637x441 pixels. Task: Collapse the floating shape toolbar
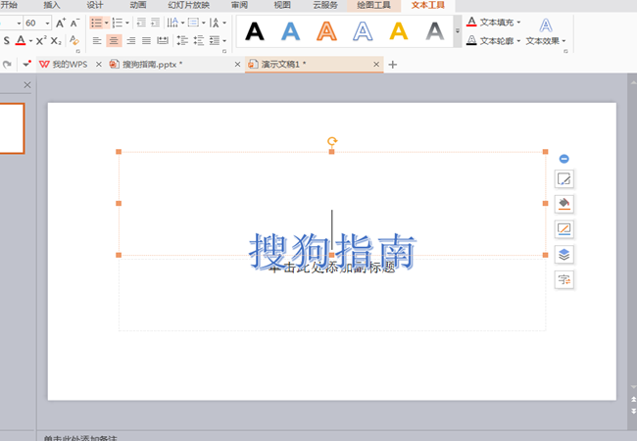563,159
